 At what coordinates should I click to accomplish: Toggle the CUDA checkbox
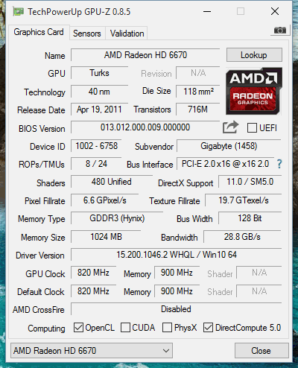(x=125, y=328)
